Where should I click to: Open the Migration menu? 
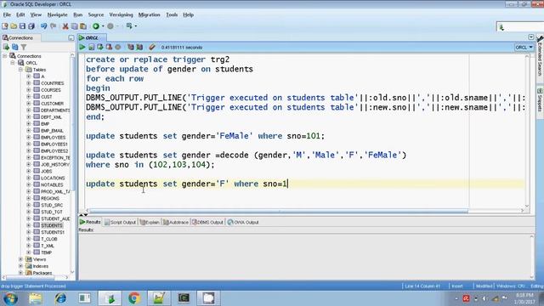coord(150,15)
